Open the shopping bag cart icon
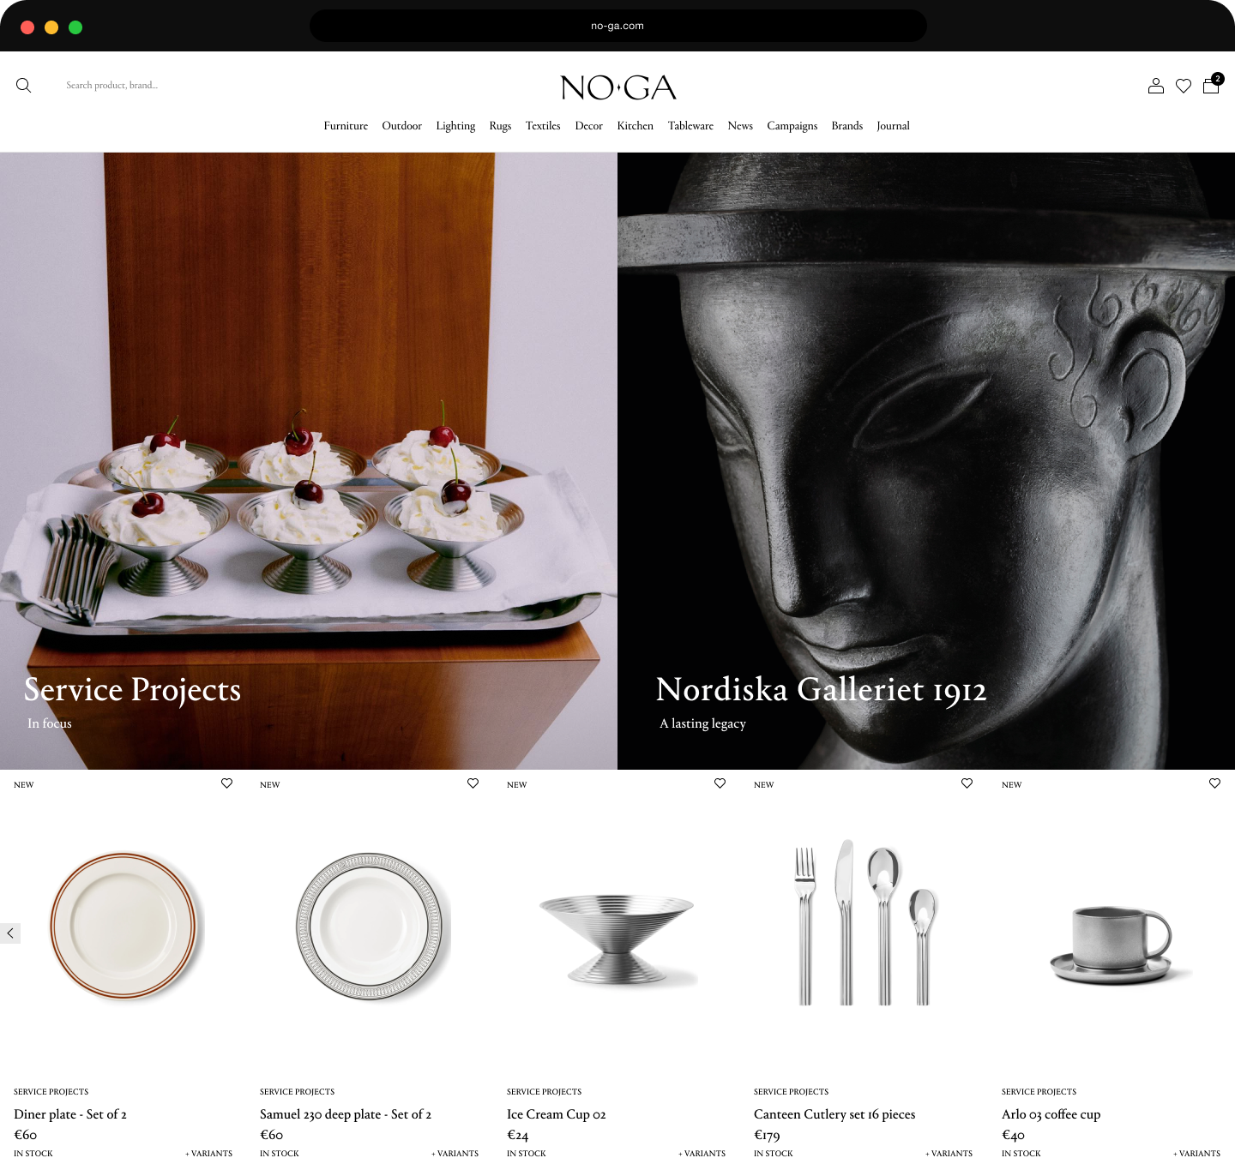 (x=1211, y=85)
